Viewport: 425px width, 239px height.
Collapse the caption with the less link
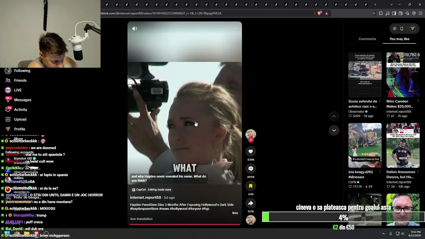click(235, 213)
